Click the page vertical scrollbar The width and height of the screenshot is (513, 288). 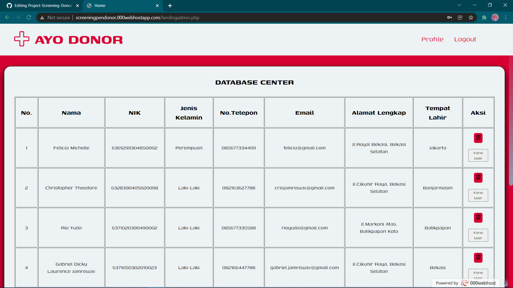(511, 120)
